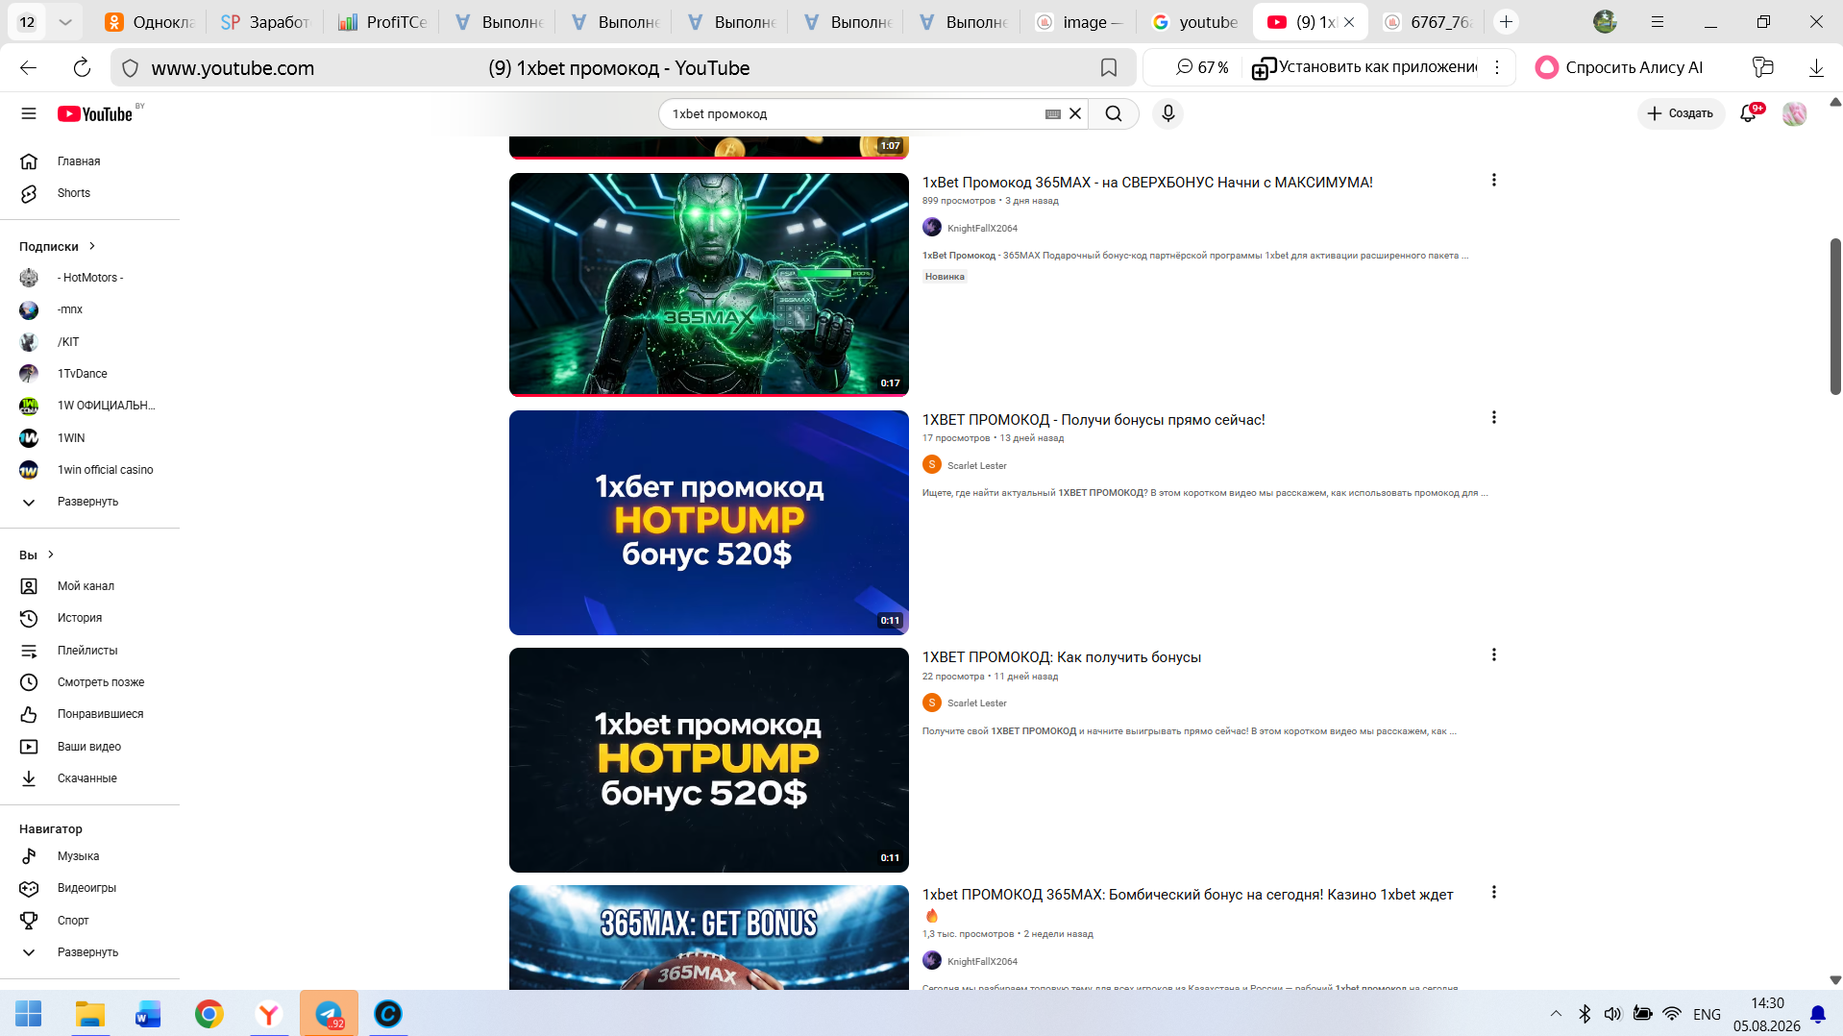1843x1036 pixels.
Task: Open the YouTube account avatar menu
Action: 1794,113
